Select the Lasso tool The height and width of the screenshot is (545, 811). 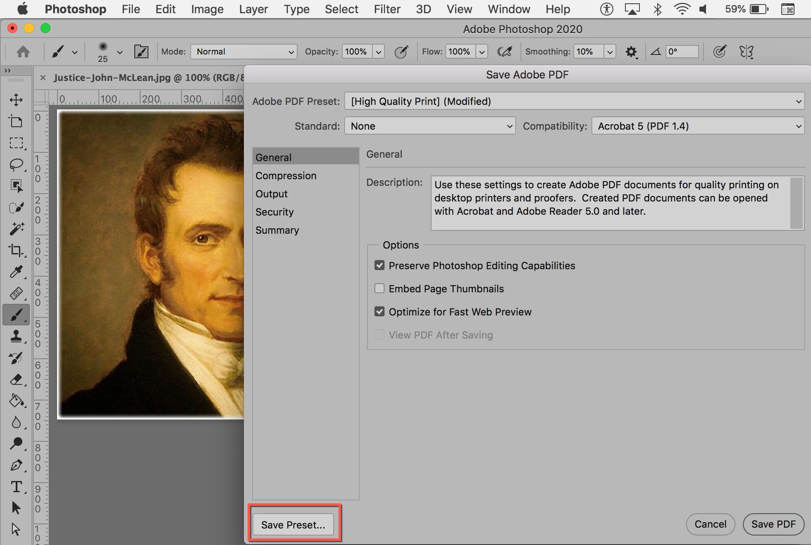coord(16,165)
